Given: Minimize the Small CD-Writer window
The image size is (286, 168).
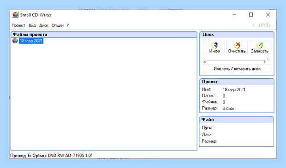Looking at the screenshot, I should (x=234, y=15).
